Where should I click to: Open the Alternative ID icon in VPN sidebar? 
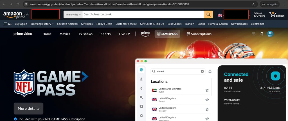click(141, 106)
